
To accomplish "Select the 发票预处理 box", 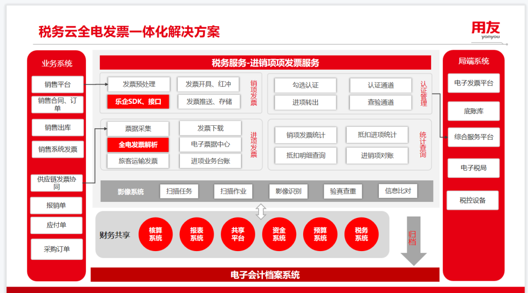I will tap(139, 84).
